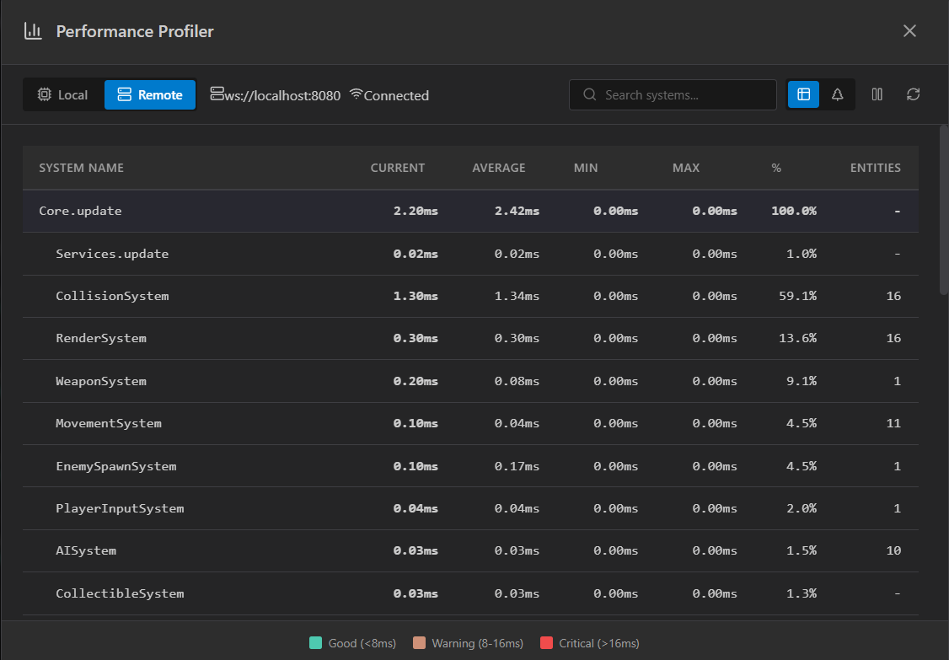Click the green Good legend swatch
The width and height of the screenshot is (949, 660).
click(x=317, y=642)
